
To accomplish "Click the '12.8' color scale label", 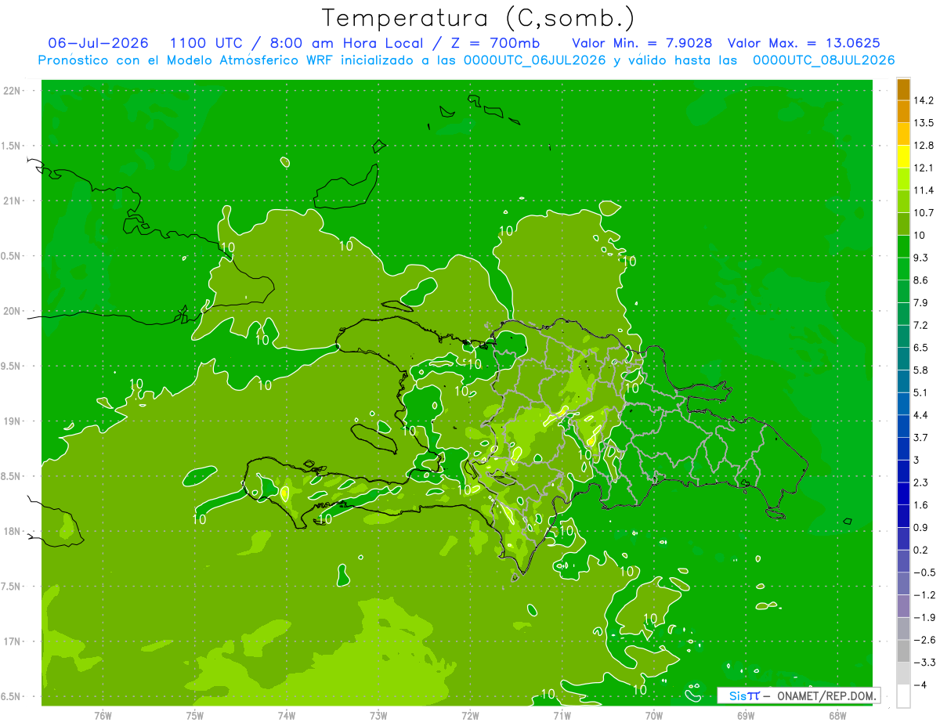I will pyautogui.click(x=924, y=146).
